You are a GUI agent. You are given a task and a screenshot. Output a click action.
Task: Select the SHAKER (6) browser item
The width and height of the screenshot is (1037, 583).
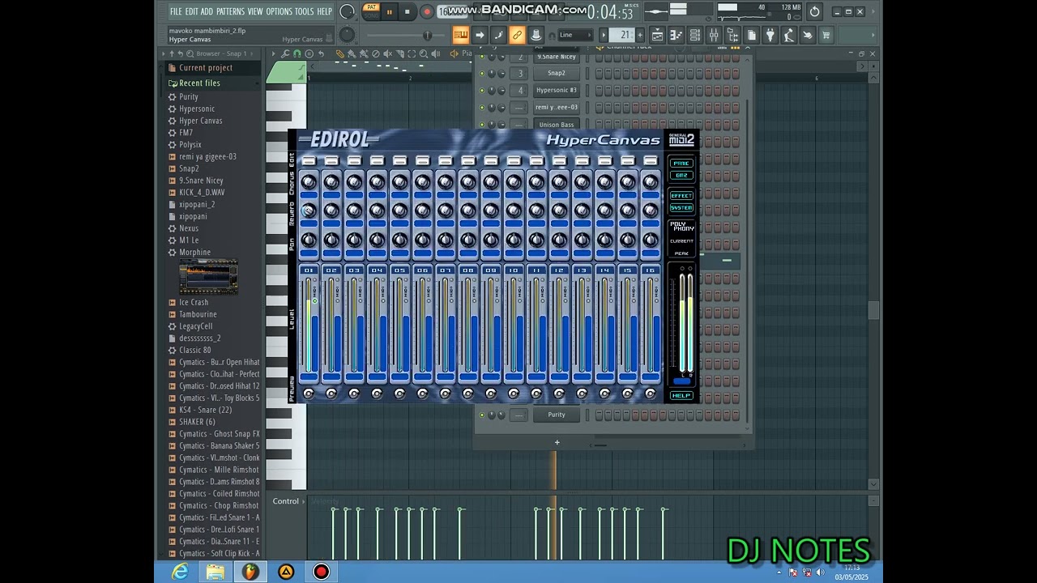(x=197, y=422)
